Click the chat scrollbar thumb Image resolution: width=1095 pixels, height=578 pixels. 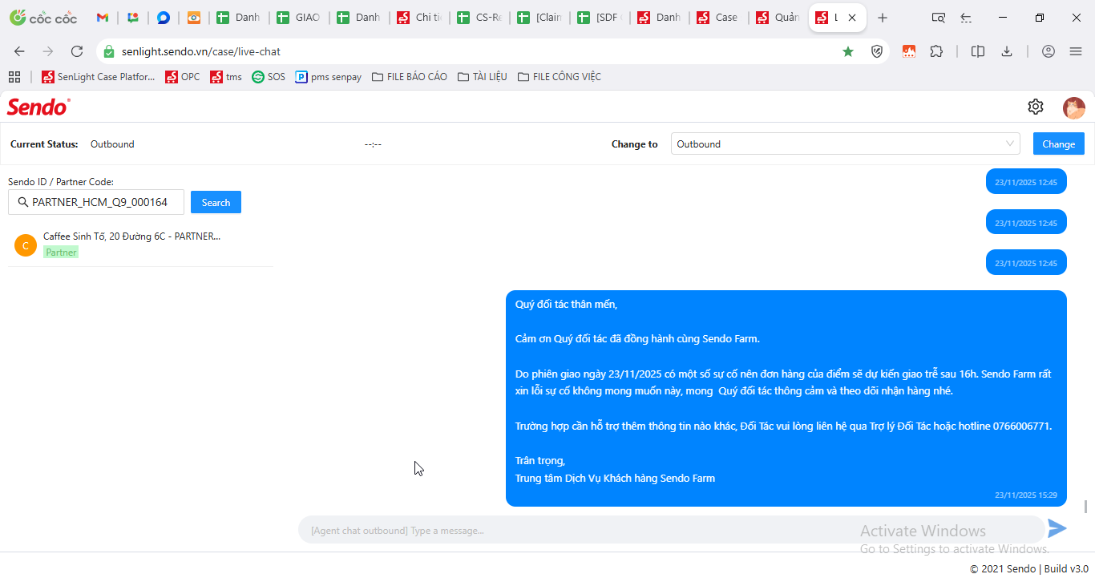pos(1086,507)
